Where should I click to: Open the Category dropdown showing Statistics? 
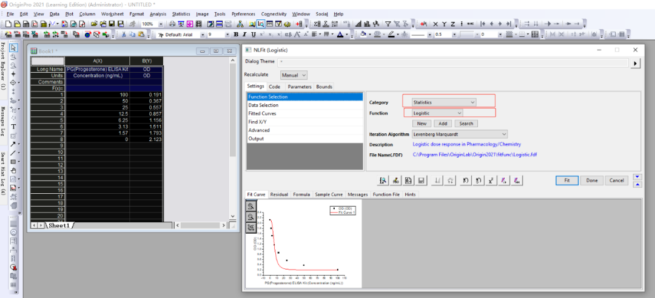444,102
